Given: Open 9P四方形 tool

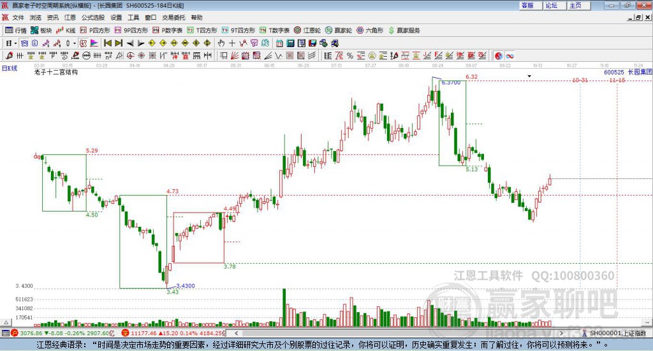Looking at the screenshot, I should click(x=131, y=31).
